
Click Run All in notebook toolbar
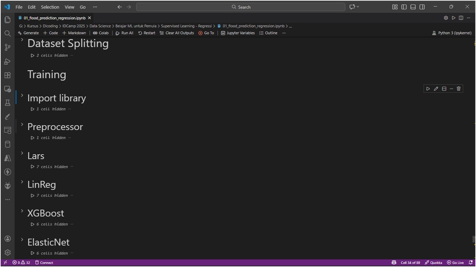coord(124,33)
